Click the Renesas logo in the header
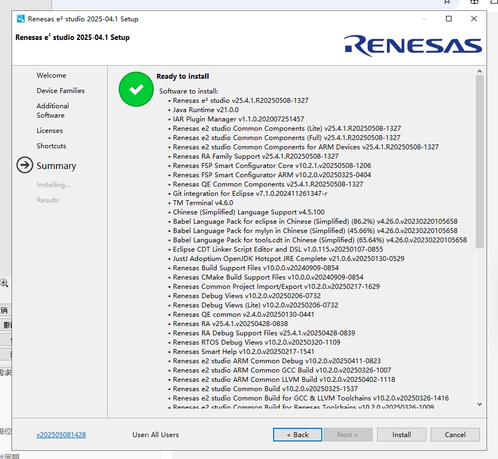This screenshot has width=498, height=459. (x=413, y=46)
